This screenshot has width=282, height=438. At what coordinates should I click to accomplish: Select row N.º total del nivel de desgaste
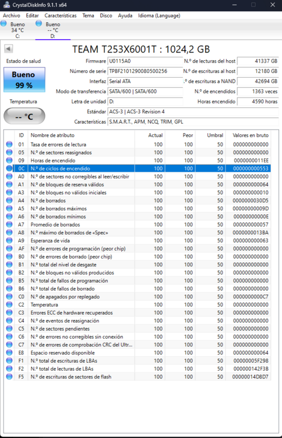(x=138, y=264)
